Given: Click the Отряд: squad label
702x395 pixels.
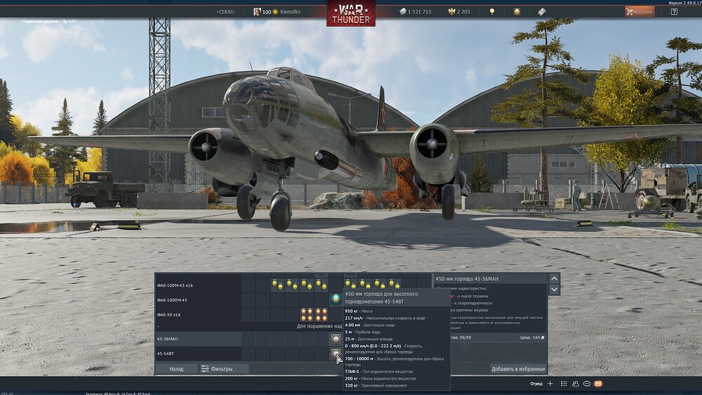Looking at the screenshot, I should (536, 384).
